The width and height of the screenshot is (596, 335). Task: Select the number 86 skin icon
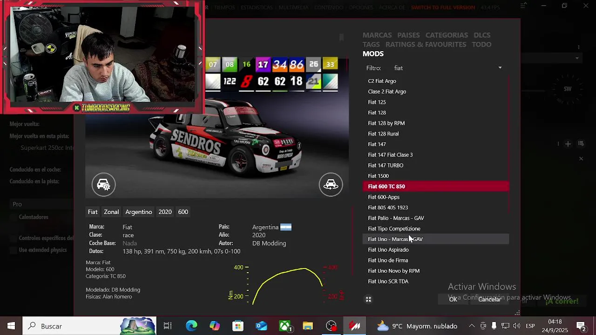click(x=297, y=65)
